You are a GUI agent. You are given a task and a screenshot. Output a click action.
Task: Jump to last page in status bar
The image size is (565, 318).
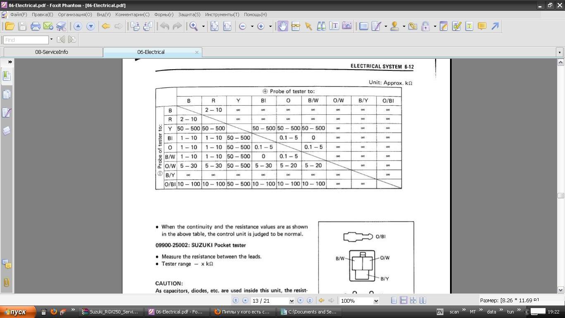[309, 301]
